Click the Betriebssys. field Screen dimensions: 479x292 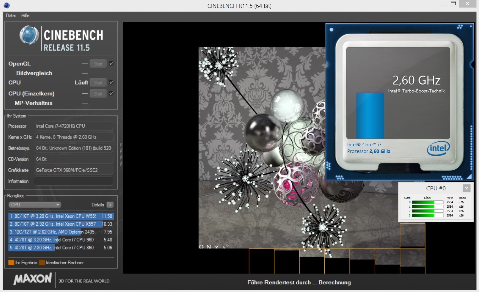coord(74,148)
